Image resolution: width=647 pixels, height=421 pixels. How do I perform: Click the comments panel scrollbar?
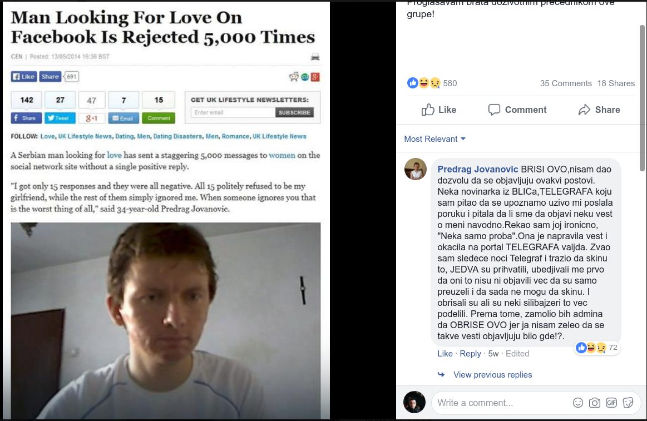[643, 98]
